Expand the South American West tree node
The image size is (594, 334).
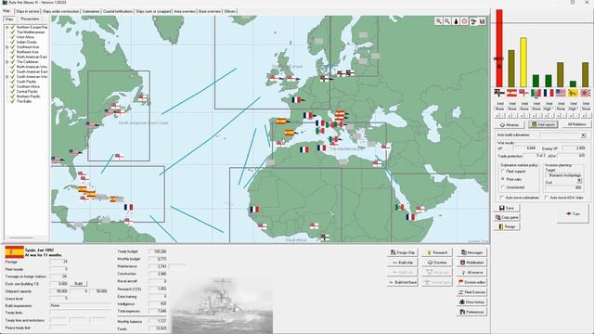tap(6, 76)
